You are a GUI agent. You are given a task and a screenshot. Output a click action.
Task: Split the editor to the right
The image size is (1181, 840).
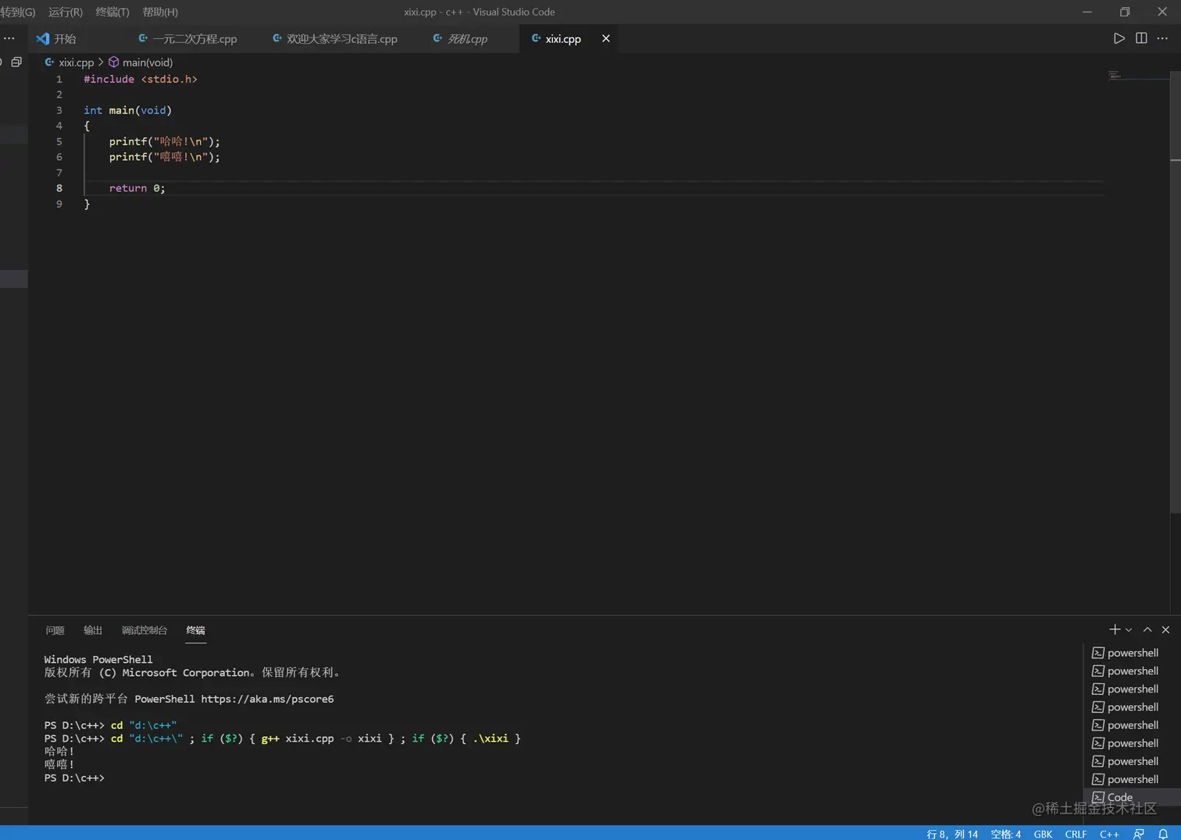click(x=1141, y=38)
